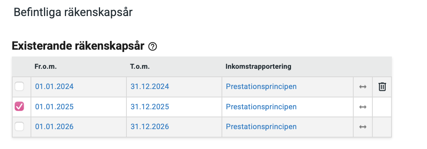Image resolution: width=427 pixels, height=149 pixels.
Task: Click the help icon beside Existerande räkenskapsår
Action: 152,47
